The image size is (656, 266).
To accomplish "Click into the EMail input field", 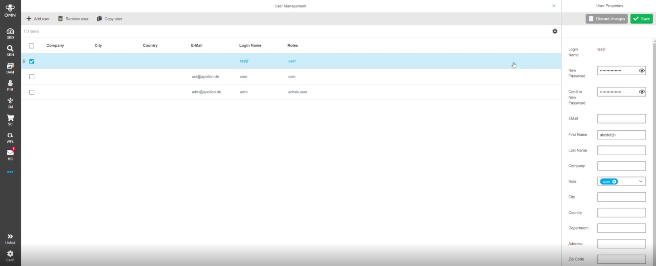I will (621, 118).
